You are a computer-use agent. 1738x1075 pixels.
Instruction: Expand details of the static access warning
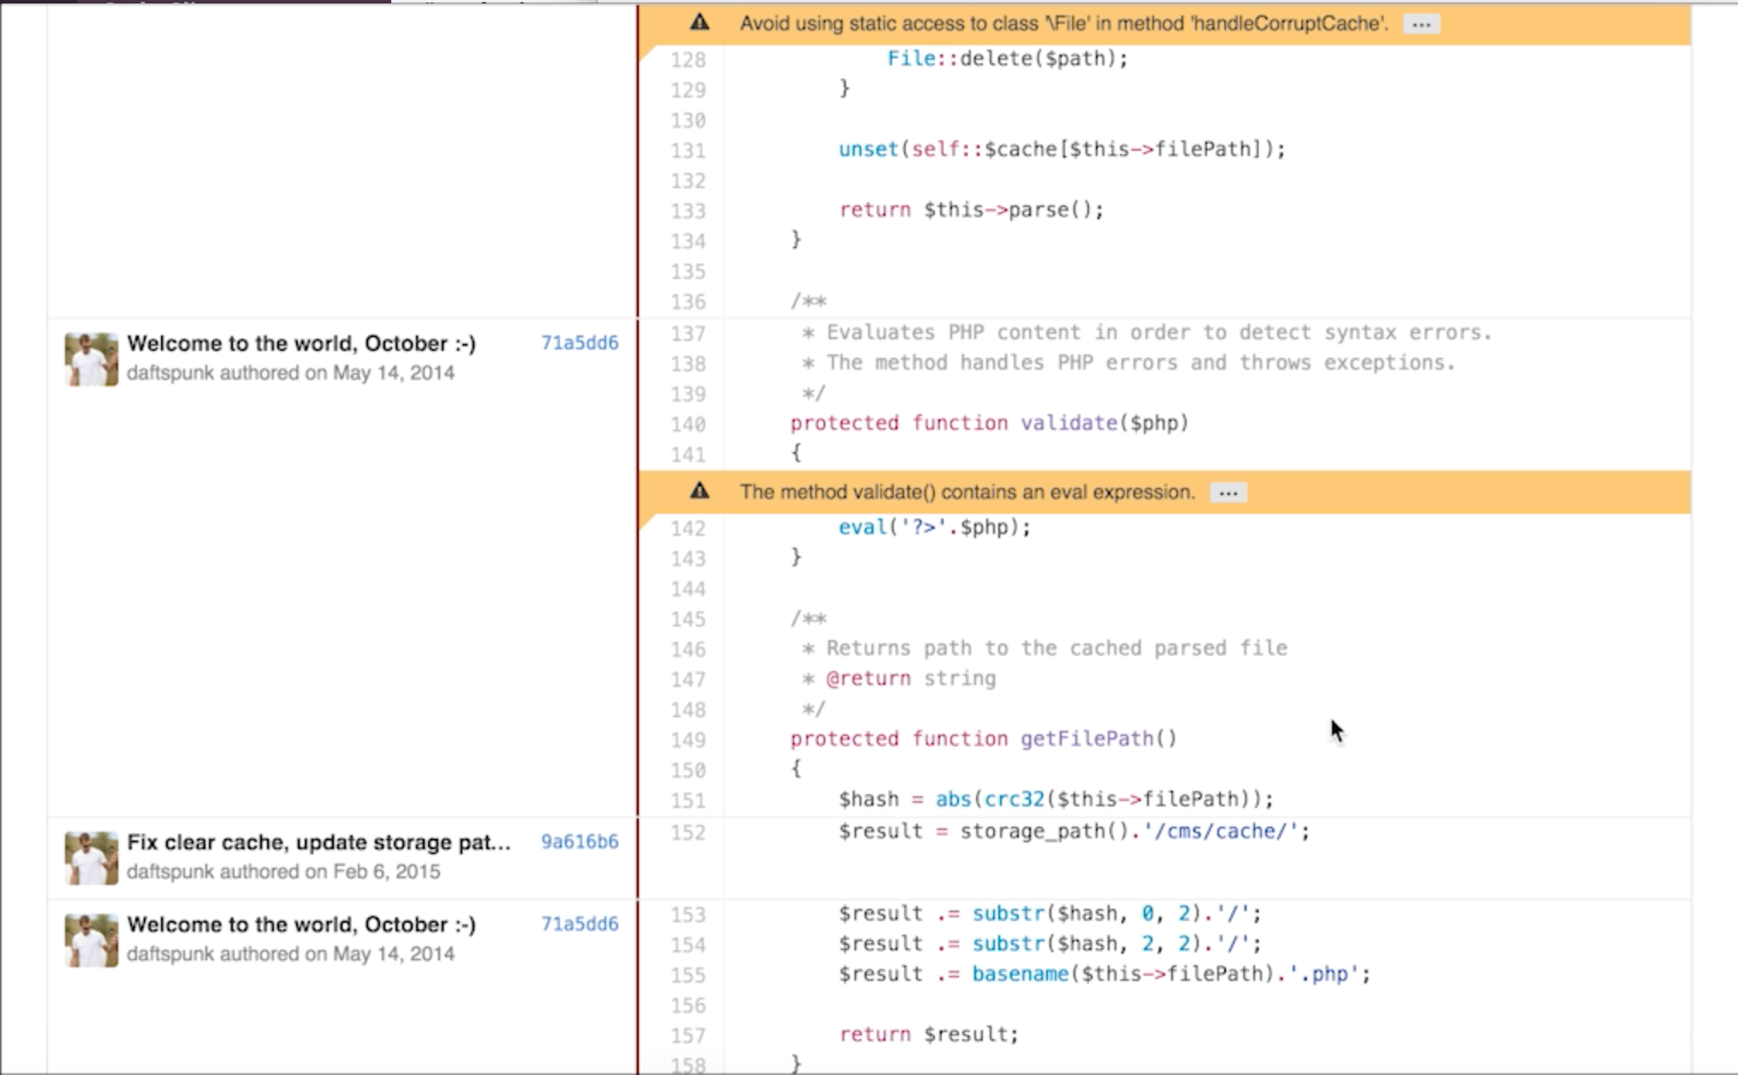(1421, 24)
